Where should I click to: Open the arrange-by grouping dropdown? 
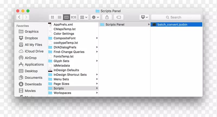(84, 17)
